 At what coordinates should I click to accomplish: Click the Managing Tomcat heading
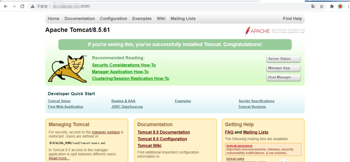pos(69,124)
